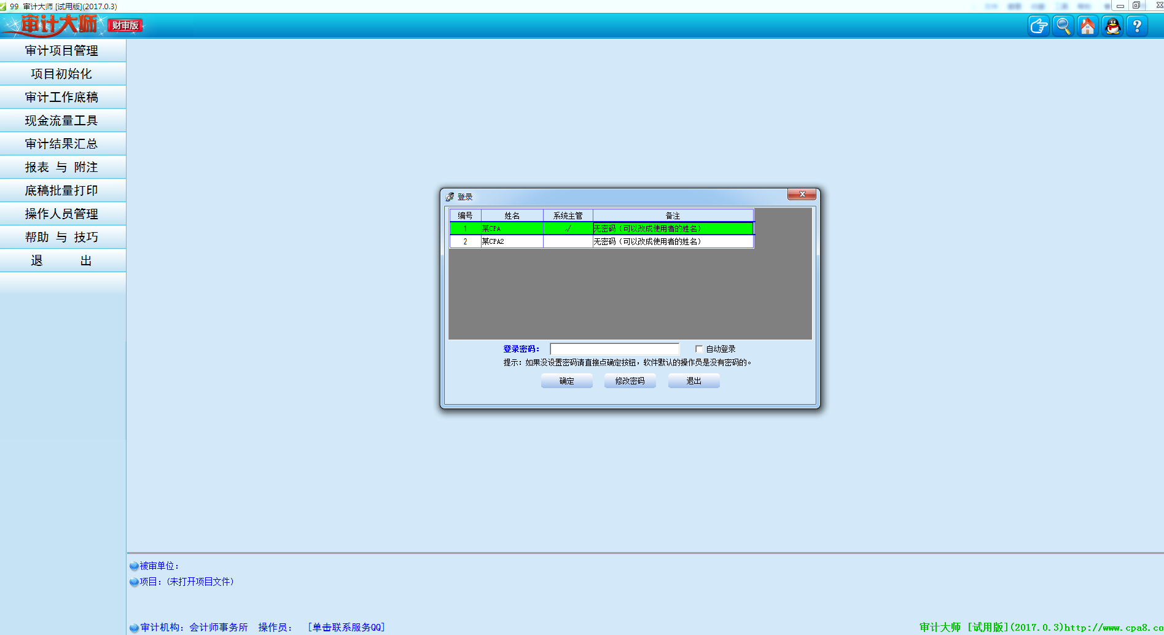Select user row 某CPA

coord(601,228)
